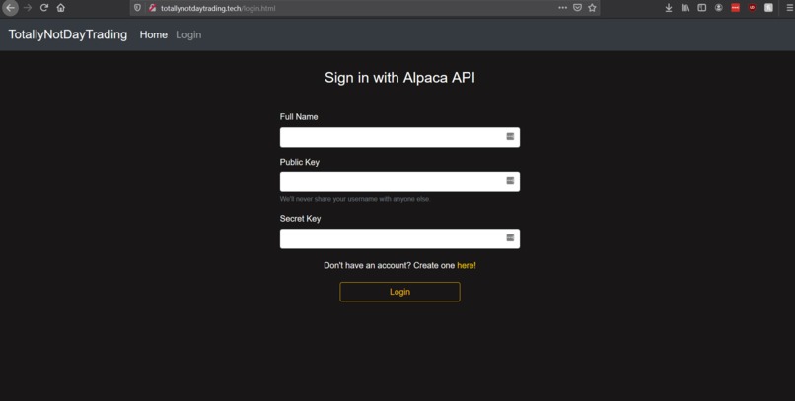Click the "Secret Key" field label

[300, 218]
